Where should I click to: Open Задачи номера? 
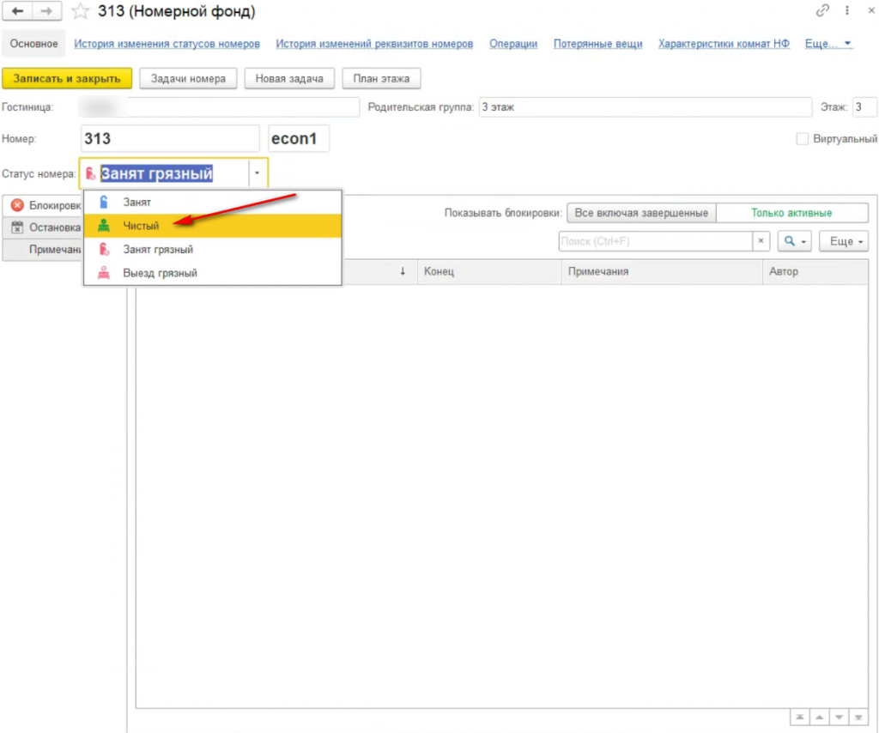click(188, 78)
